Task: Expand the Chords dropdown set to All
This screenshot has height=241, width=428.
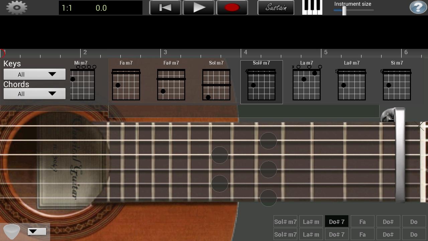Action: pyautogui.click(x=34, y=94)
